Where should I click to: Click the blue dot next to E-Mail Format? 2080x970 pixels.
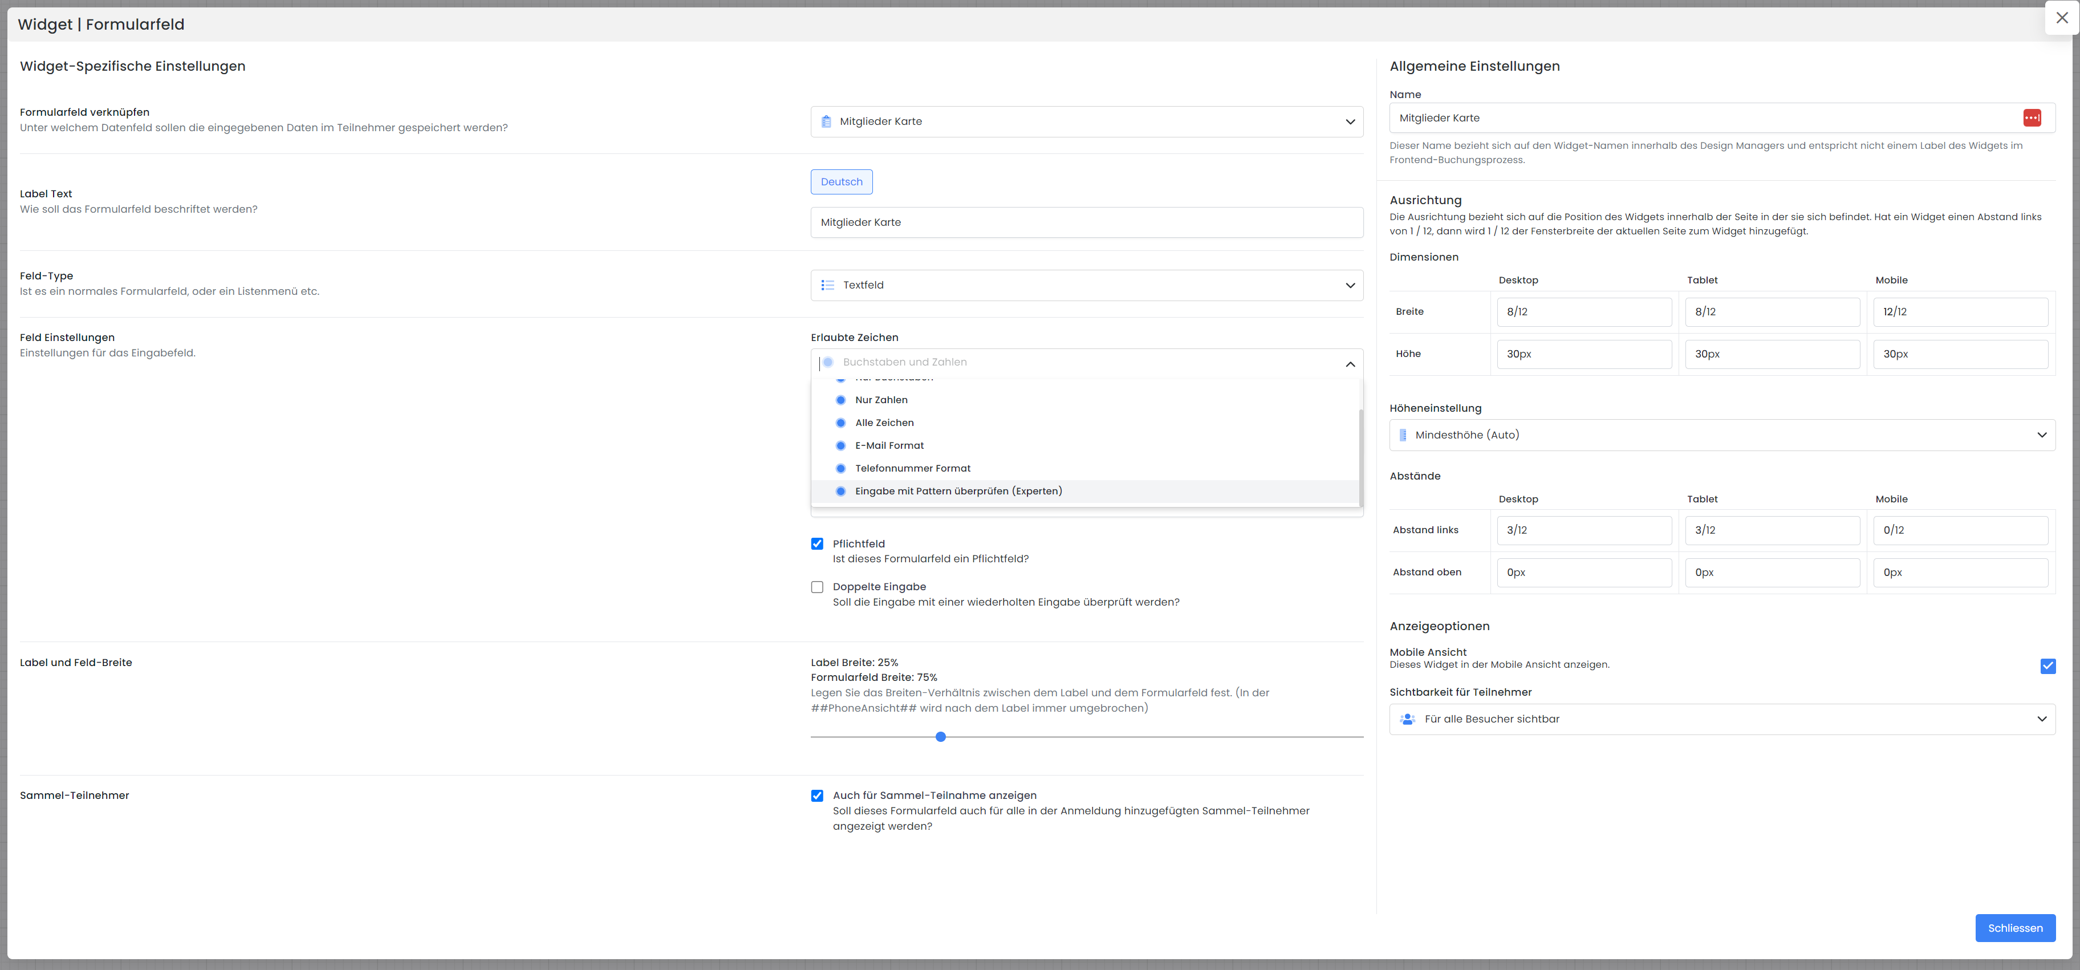tap(840, 446)
